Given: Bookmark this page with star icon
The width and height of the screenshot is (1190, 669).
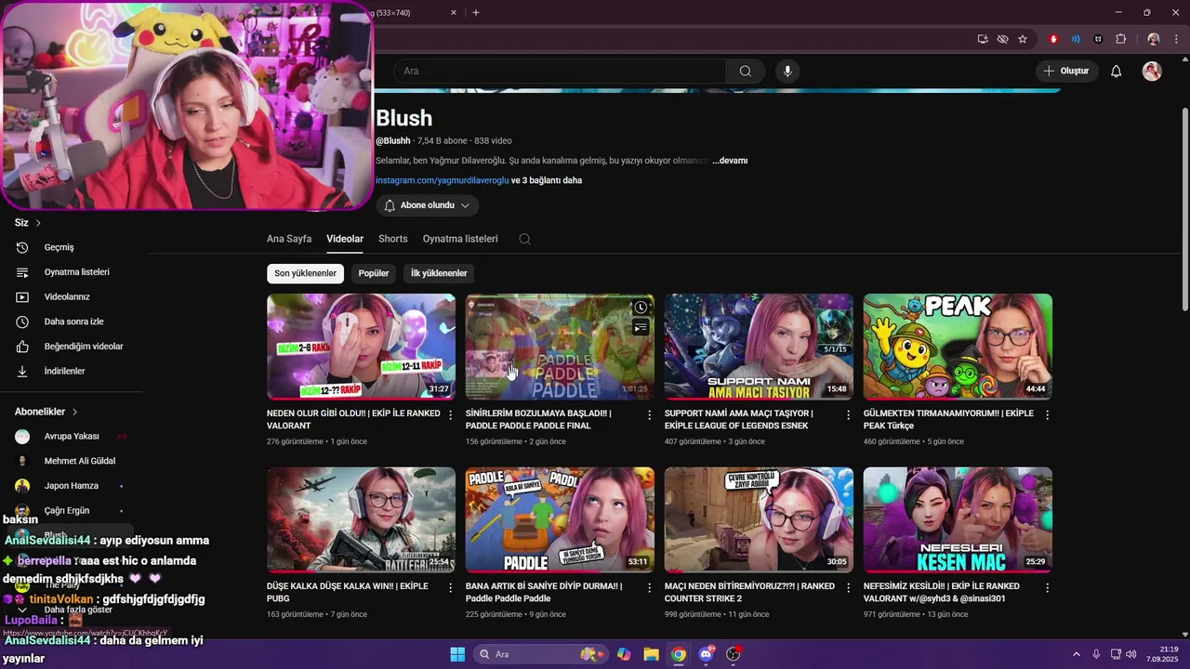Looking at the screenshot, I should pyautogui.click(x=1023, y=39).
